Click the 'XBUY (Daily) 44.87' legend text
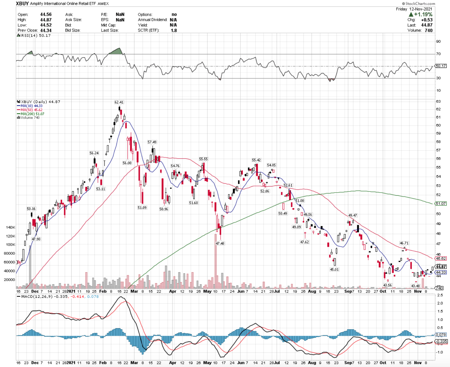 [41, 102]
